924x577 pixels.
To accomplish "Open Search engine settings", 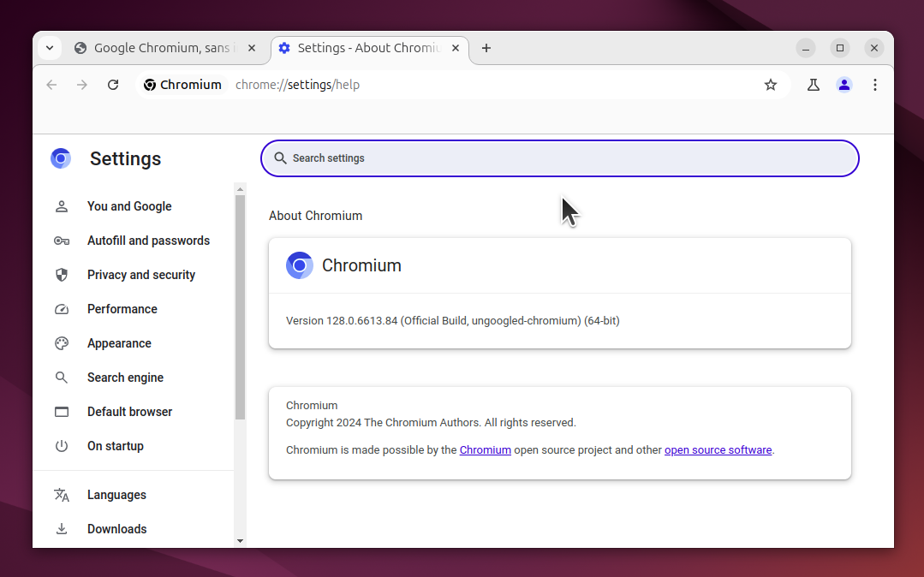I will pyautogui.click(x=125, y=378).
